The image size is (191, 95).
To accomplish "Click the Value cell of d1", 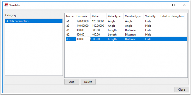I will coord(96,30).
